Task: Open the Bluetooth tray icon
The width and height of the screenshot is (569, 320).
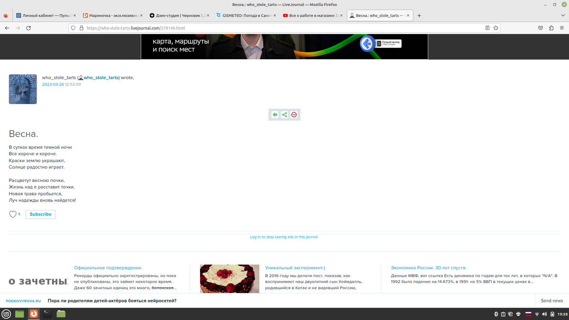Action: (496, 314)
